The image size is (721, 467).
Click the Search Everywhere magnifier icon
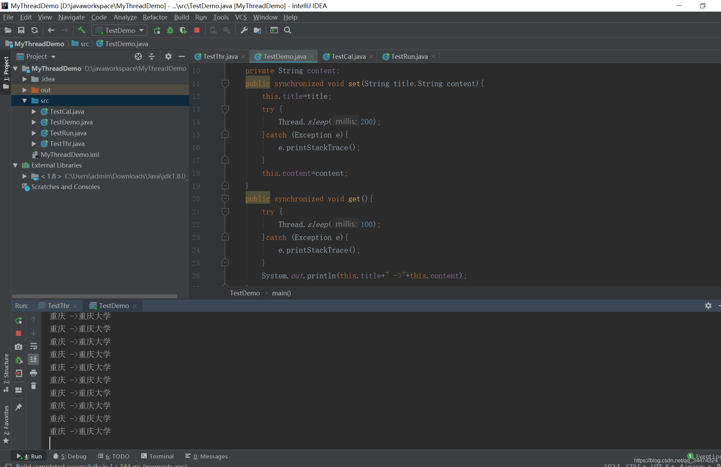click(x=288, y=30)
